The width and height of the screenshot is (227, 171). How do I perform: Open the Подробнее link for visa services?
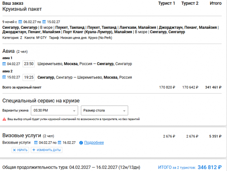[x=94, y=143]
